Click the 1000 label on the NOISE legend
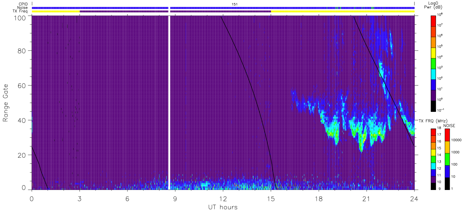This screenshot has height=215, width=466. [456, 152]
